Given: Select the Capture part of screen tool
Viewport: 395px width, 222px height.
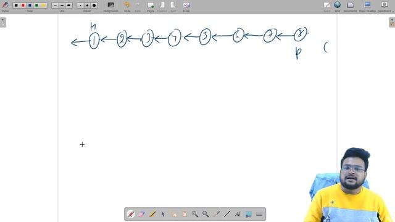Looking at the screenshot, I should [248, 214].
